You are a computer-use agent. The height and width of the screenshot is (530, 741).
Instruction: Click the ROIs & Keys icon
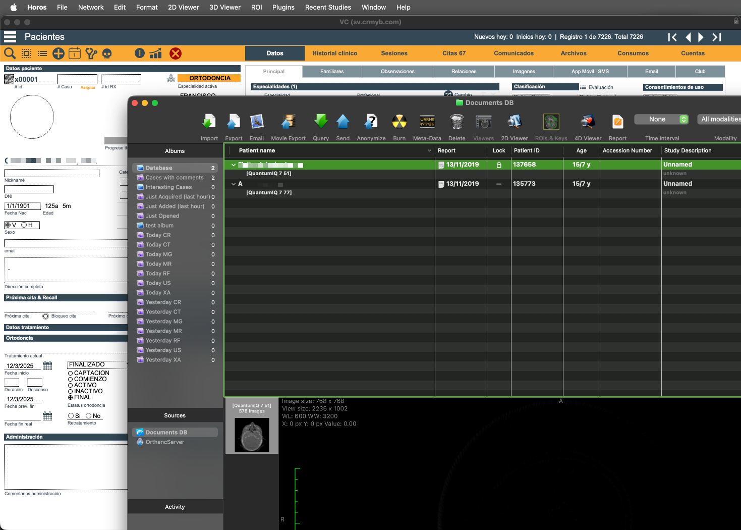551,122
